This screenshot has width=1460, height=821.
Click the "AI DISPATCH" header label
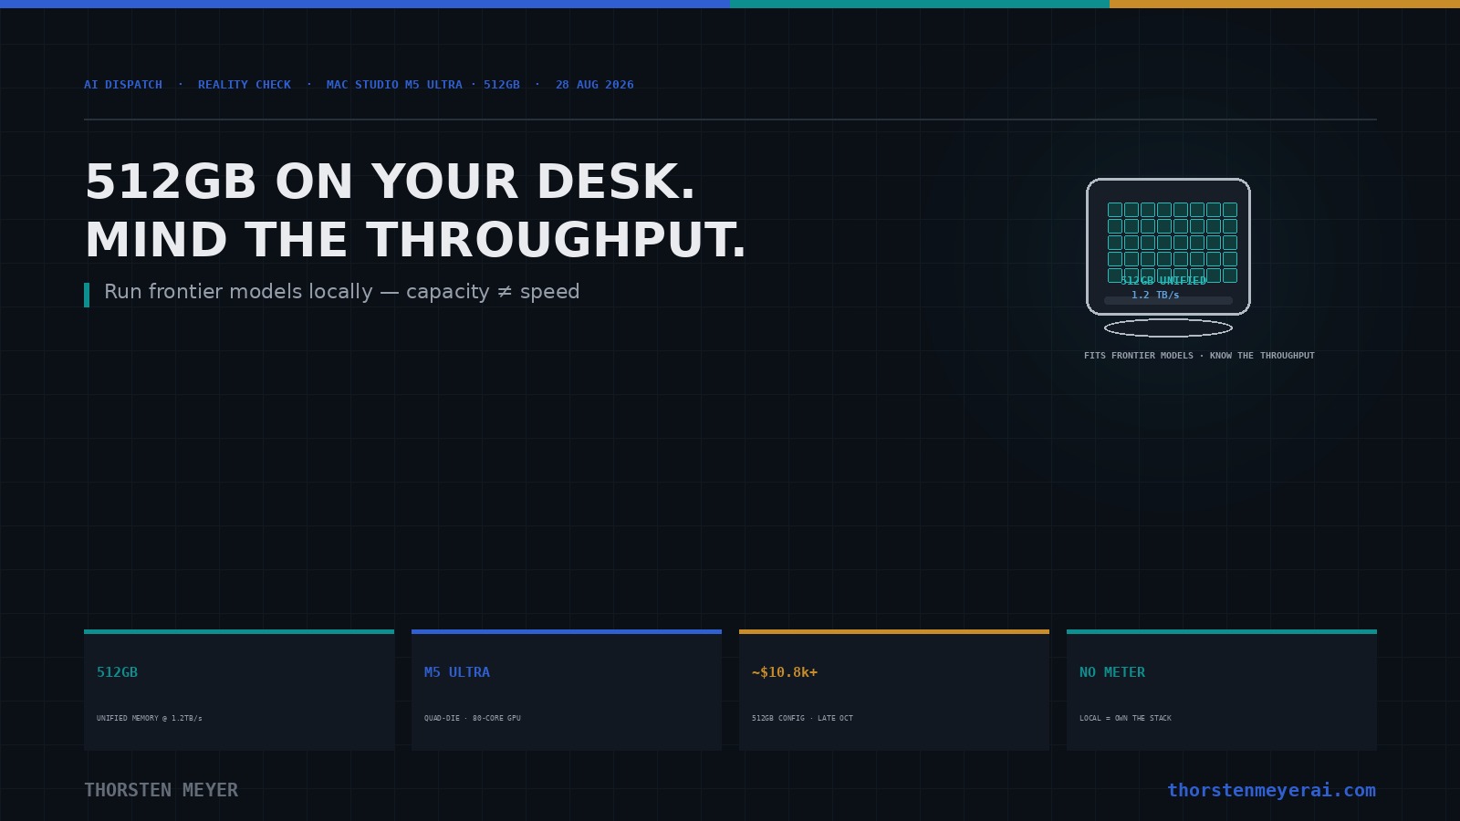point(123,85)
